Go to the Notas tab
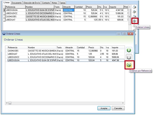 pyautogui.click(x=54, y=3)
